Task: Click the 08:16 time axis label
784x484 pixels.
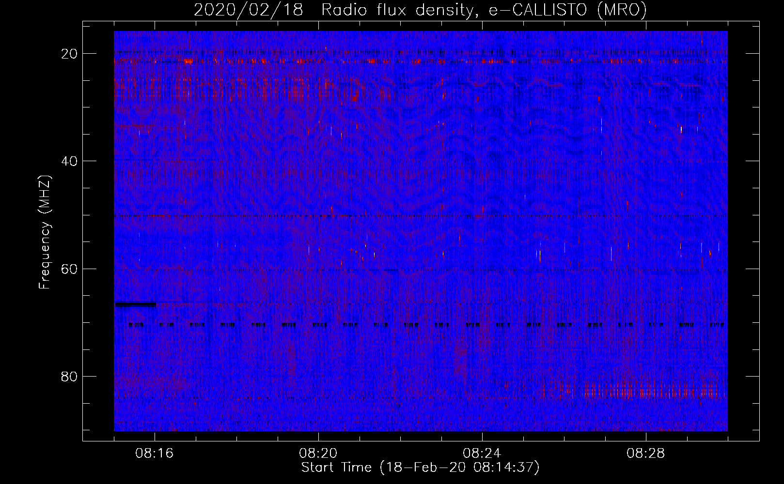Action: [x=155, y=454]
